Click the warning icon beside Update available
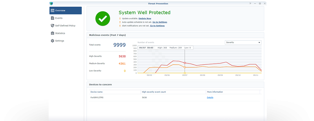The width and height of the screenshot is (314, 121). [x=120, y=18]
